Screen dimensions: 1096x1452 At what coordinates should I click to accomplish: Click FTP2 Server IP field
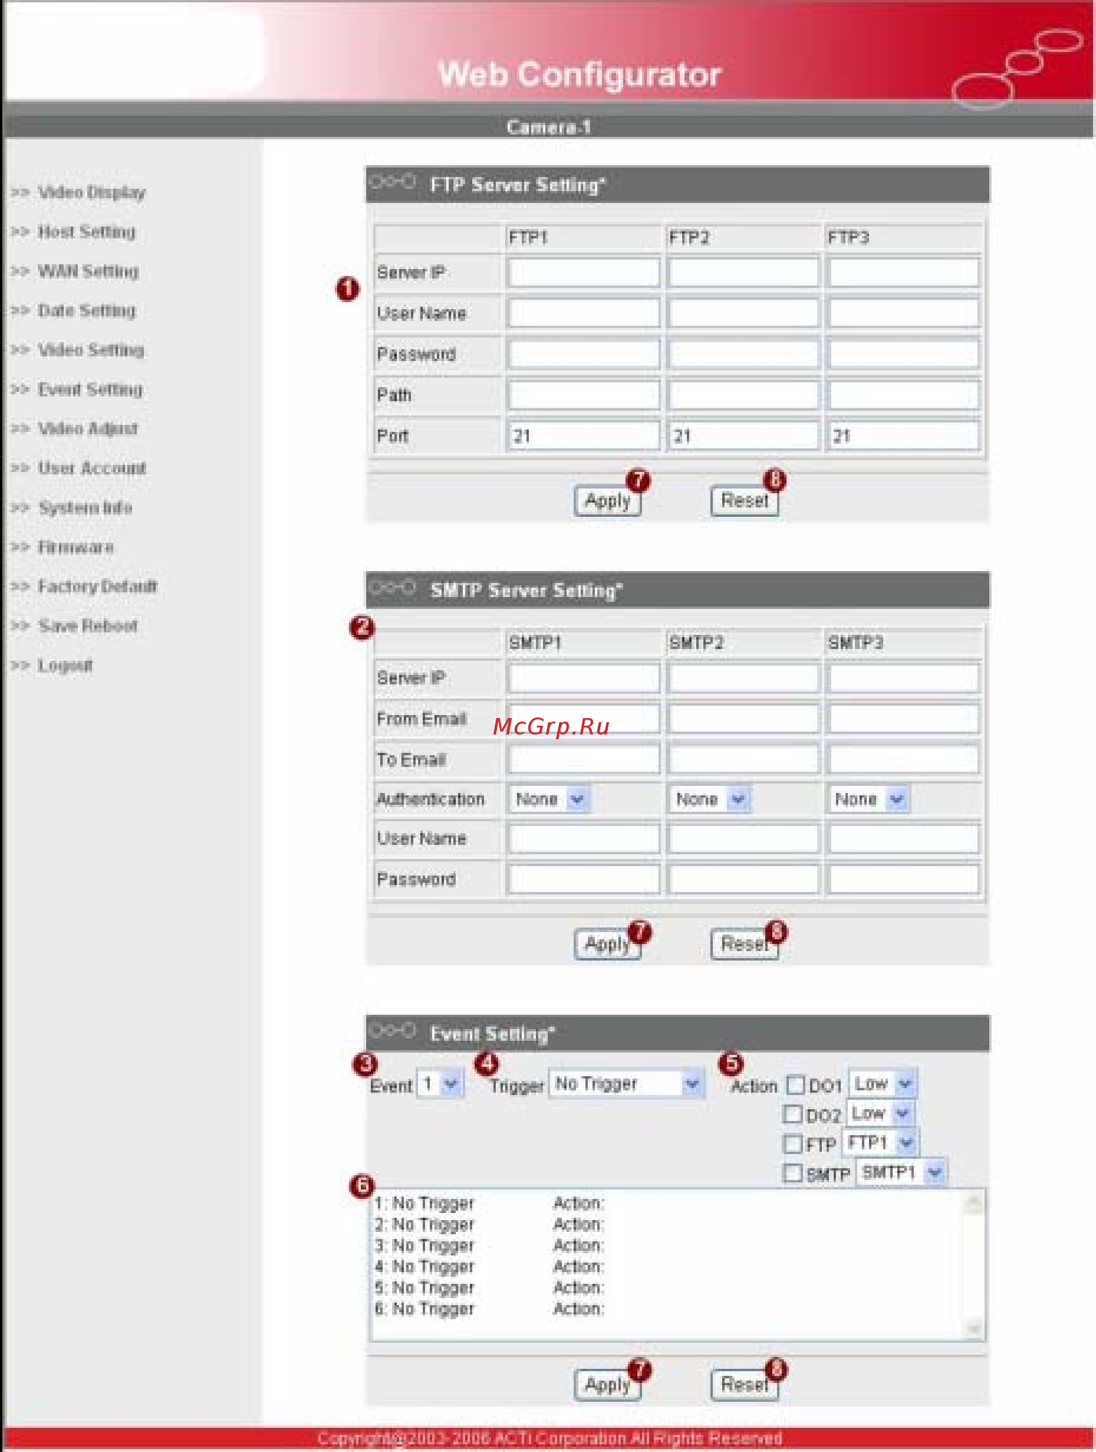coord(743,273)
